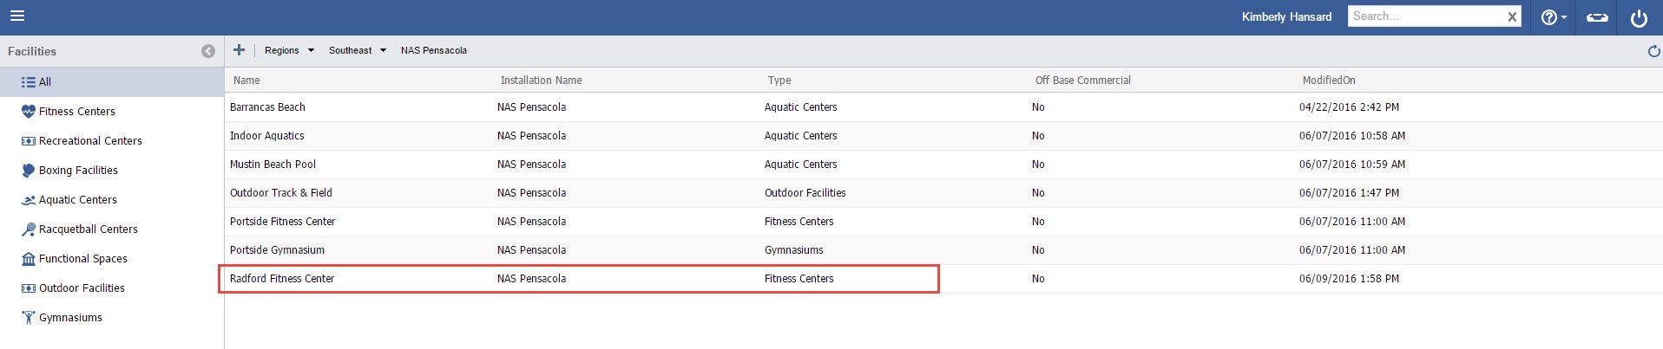
Task: Open the hamburger menu
Action: 17,16
